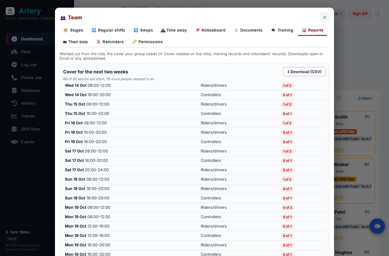389x256 pixels.
Task: Click the Reports chart icon
Action: click(x=304, y=30)
